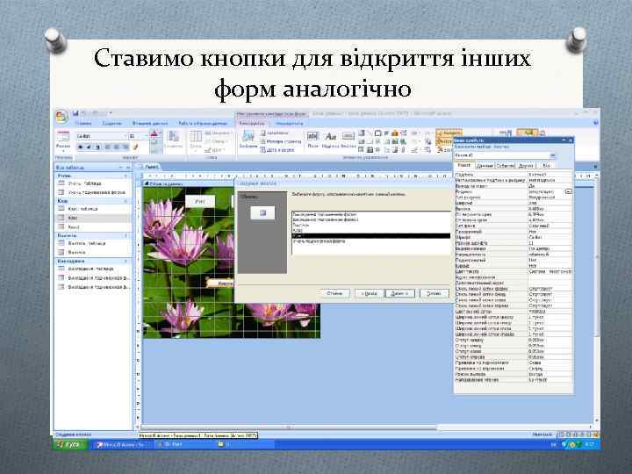Switch to Данные tab in property sheet

(x=485, y=166)
